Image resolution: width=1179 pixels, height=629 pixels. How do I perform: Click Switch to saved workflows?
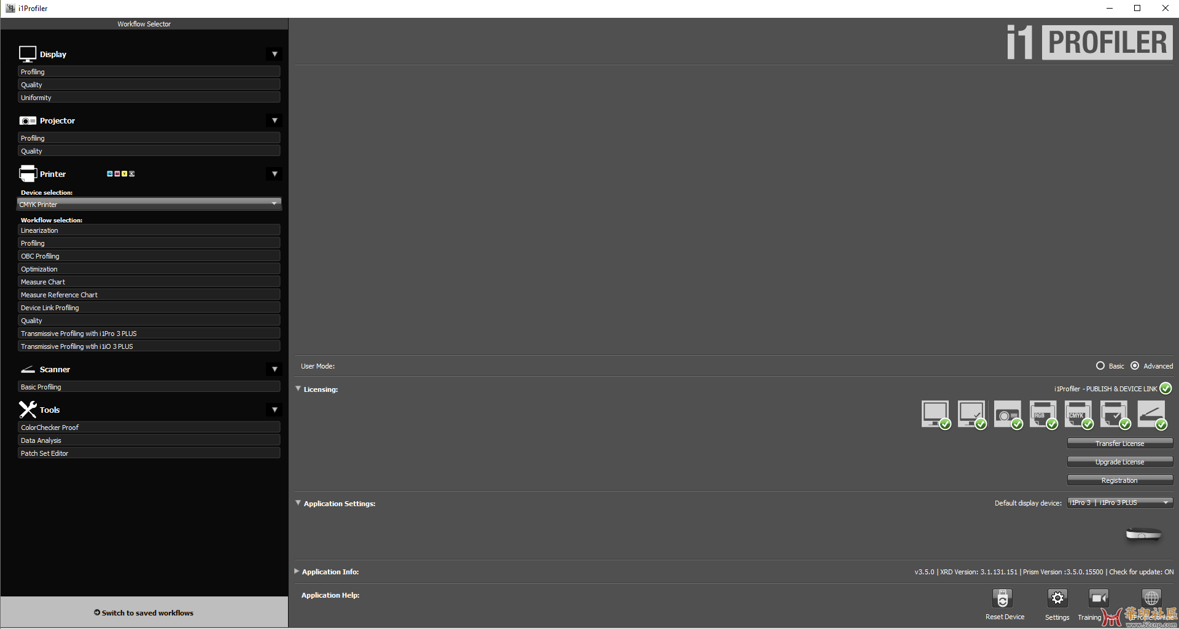tap(144, 612)
